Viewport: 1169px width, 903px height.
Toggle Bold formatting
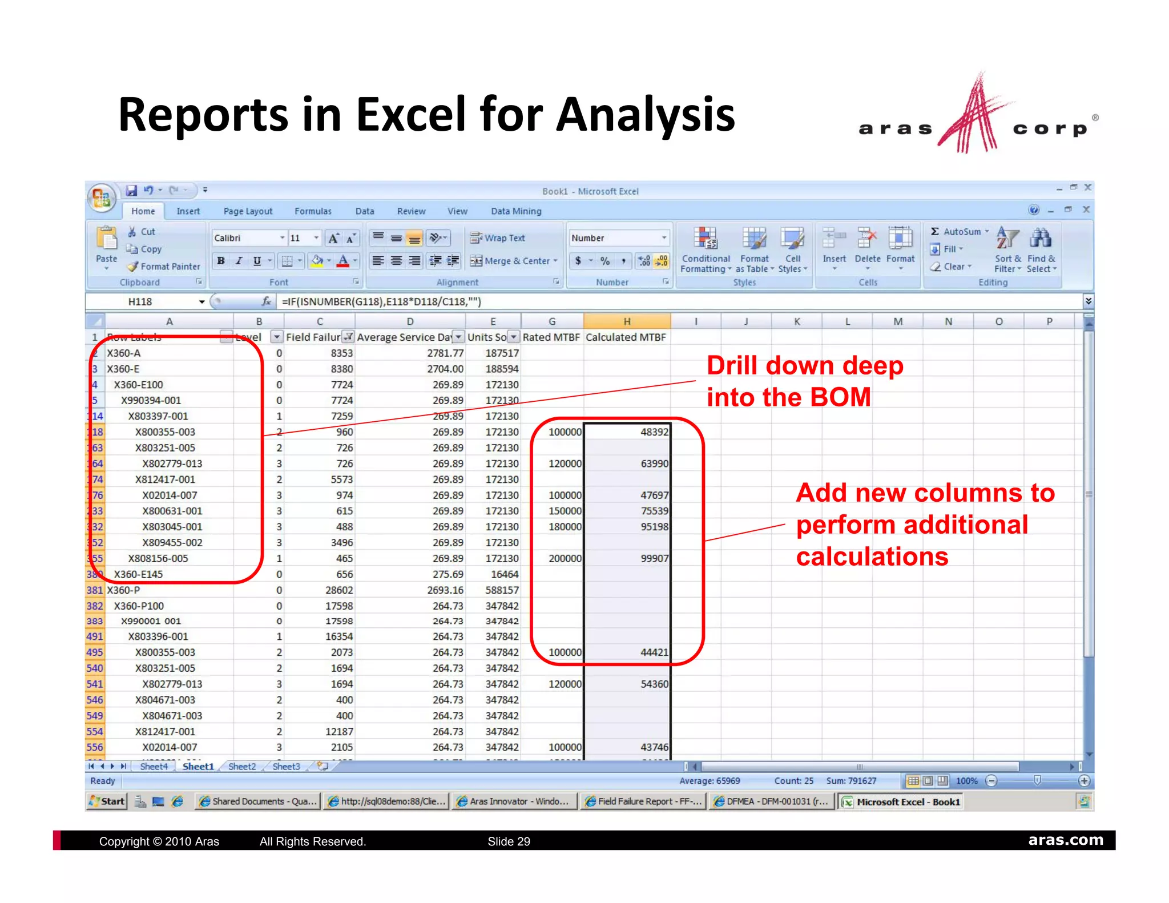pyautogui.click(x=221, y=261)
